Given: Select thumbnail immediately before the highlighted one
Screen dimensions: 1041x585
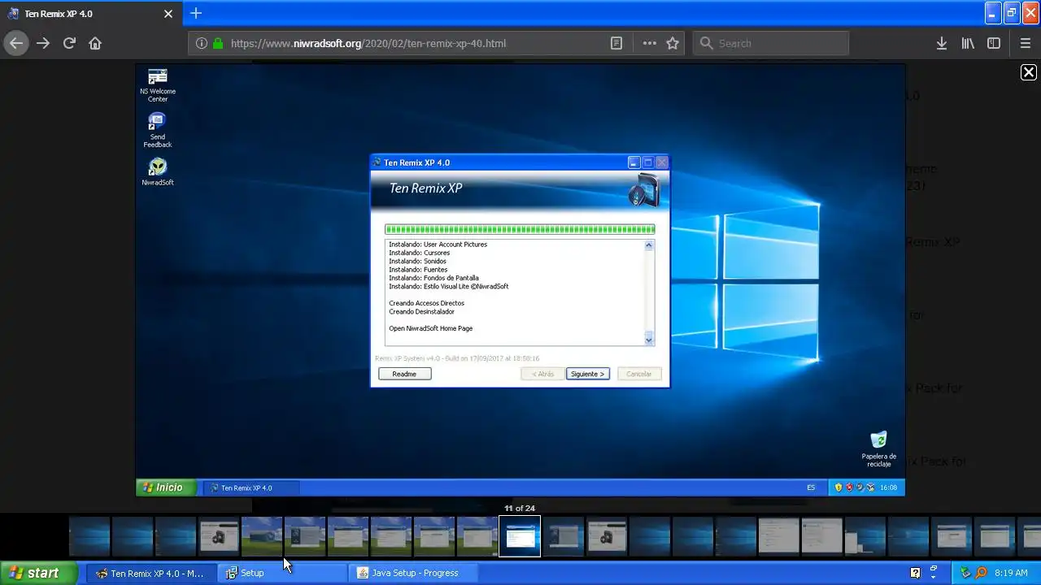Looking at the screenshot, I should tap(477, 536).
